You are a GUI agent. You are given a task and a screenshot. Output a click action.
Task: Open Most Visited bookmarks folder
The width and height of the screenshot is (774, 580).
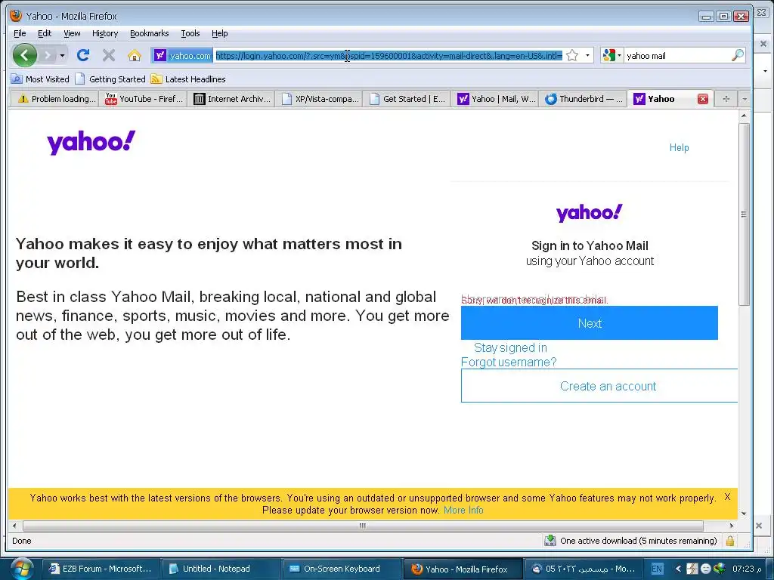(40, 79)
